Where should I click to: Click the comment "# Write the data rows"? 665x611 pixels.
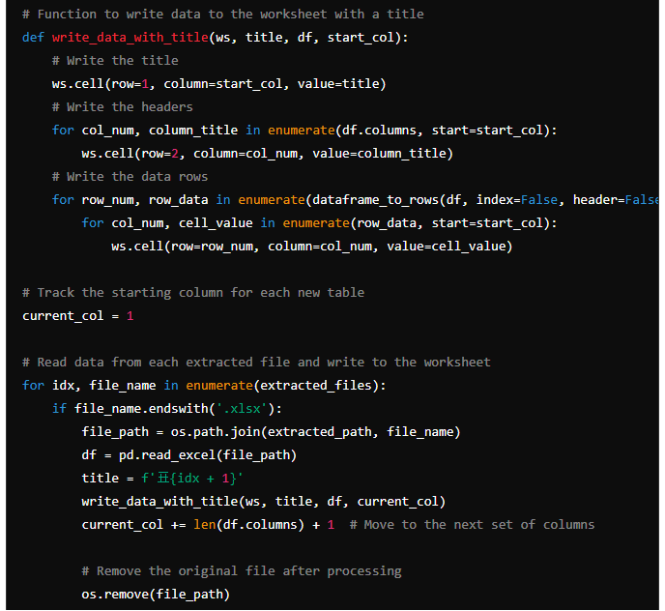coord(130,176)
